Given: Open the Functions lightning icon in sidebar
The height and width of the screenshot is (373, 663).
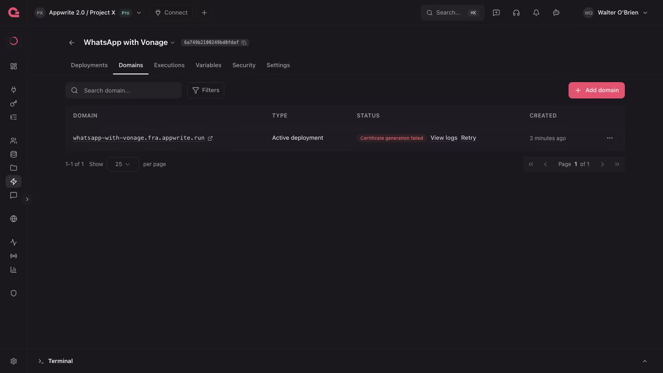Looking at the screenshot, I should click(x=14, y=182).
